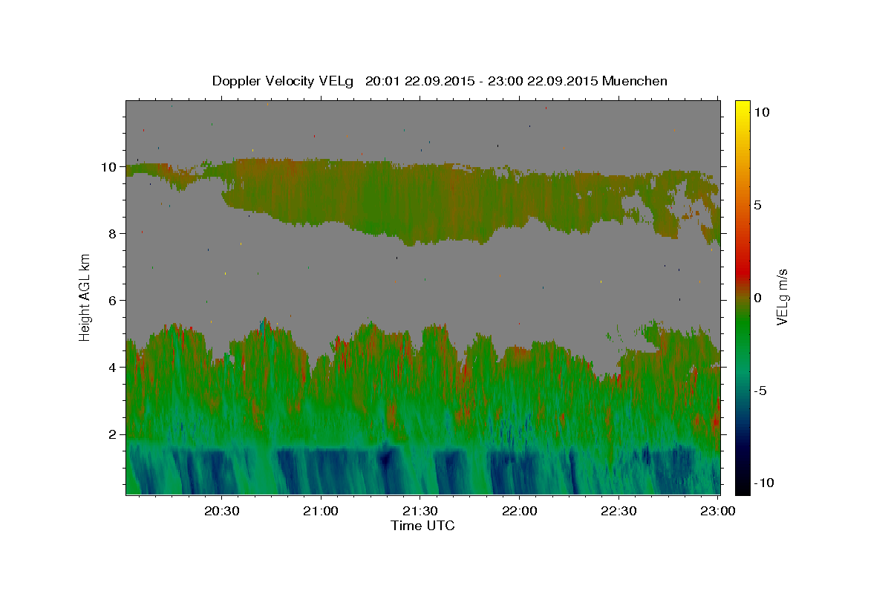The width and height of the screenshot is (891, 594).
Task: Pick the yellow top end of the colorbar
Action: tap(742, 105)
